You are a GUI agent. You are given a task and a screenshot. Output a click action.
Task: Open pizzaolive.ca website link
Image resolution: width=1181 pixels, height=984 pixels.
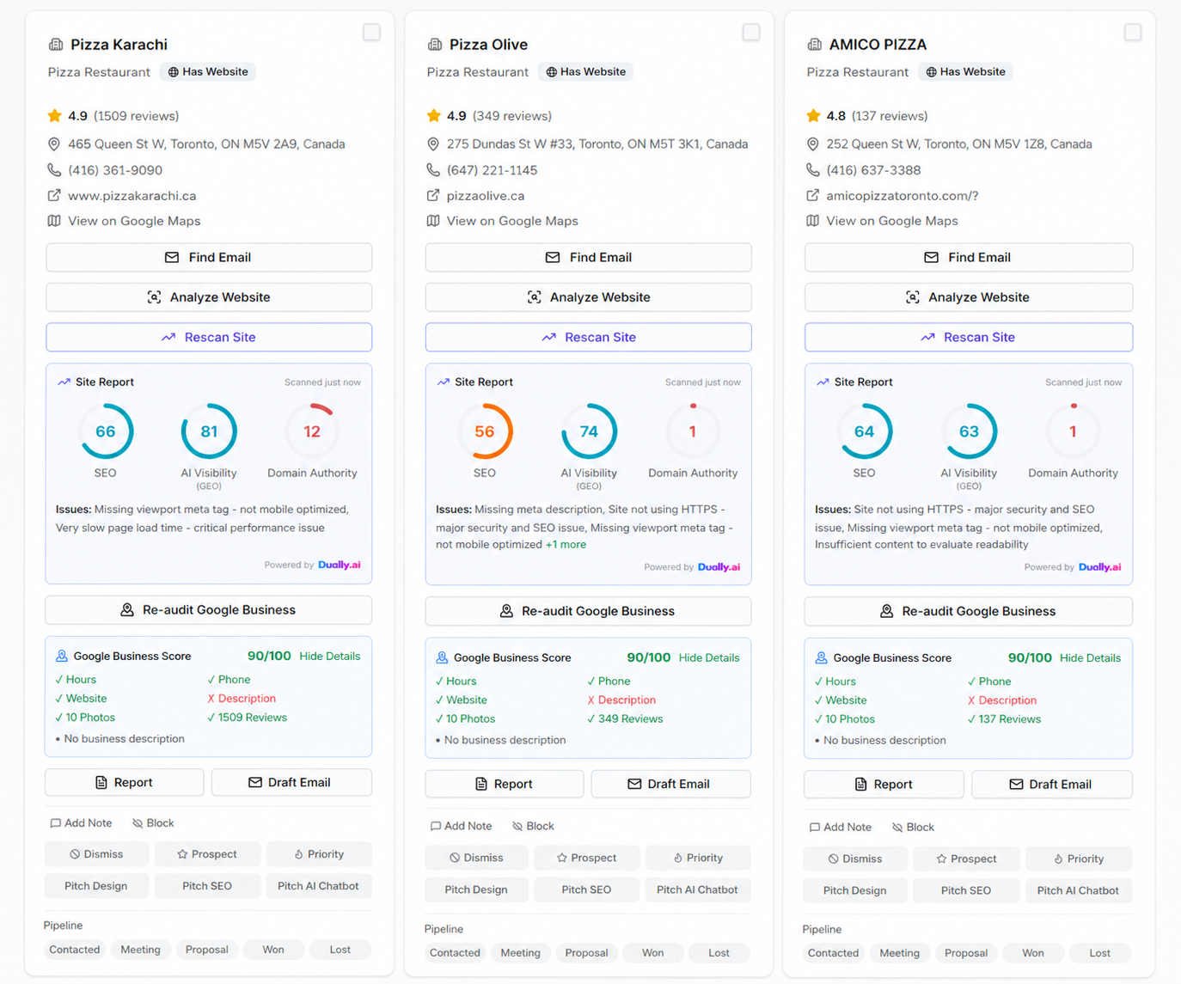(486, 196)
